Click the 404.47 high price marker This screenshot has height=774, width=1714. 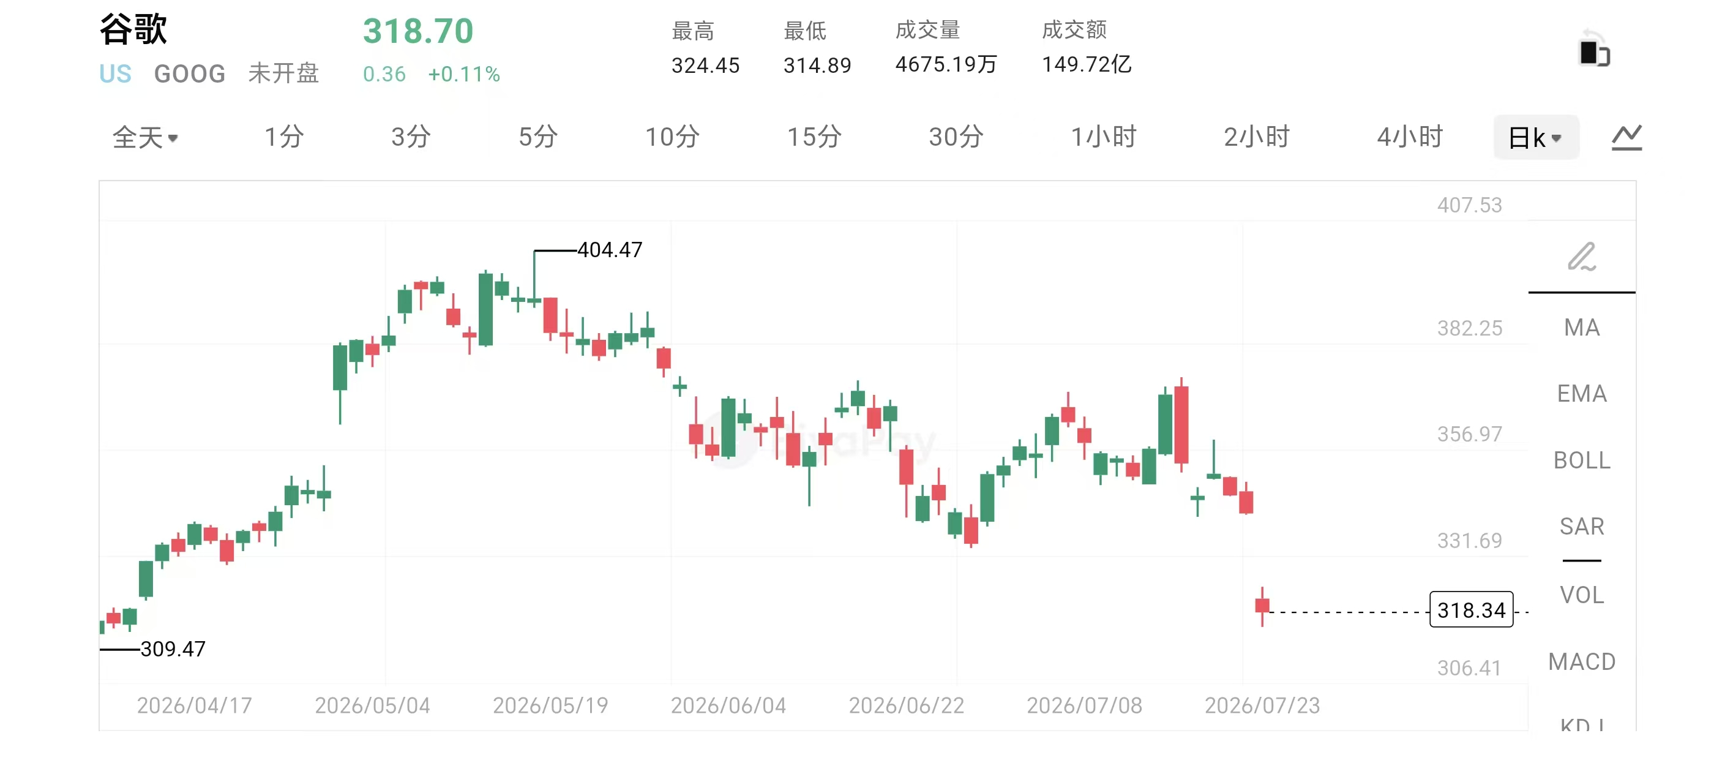(x=610, y=250)
